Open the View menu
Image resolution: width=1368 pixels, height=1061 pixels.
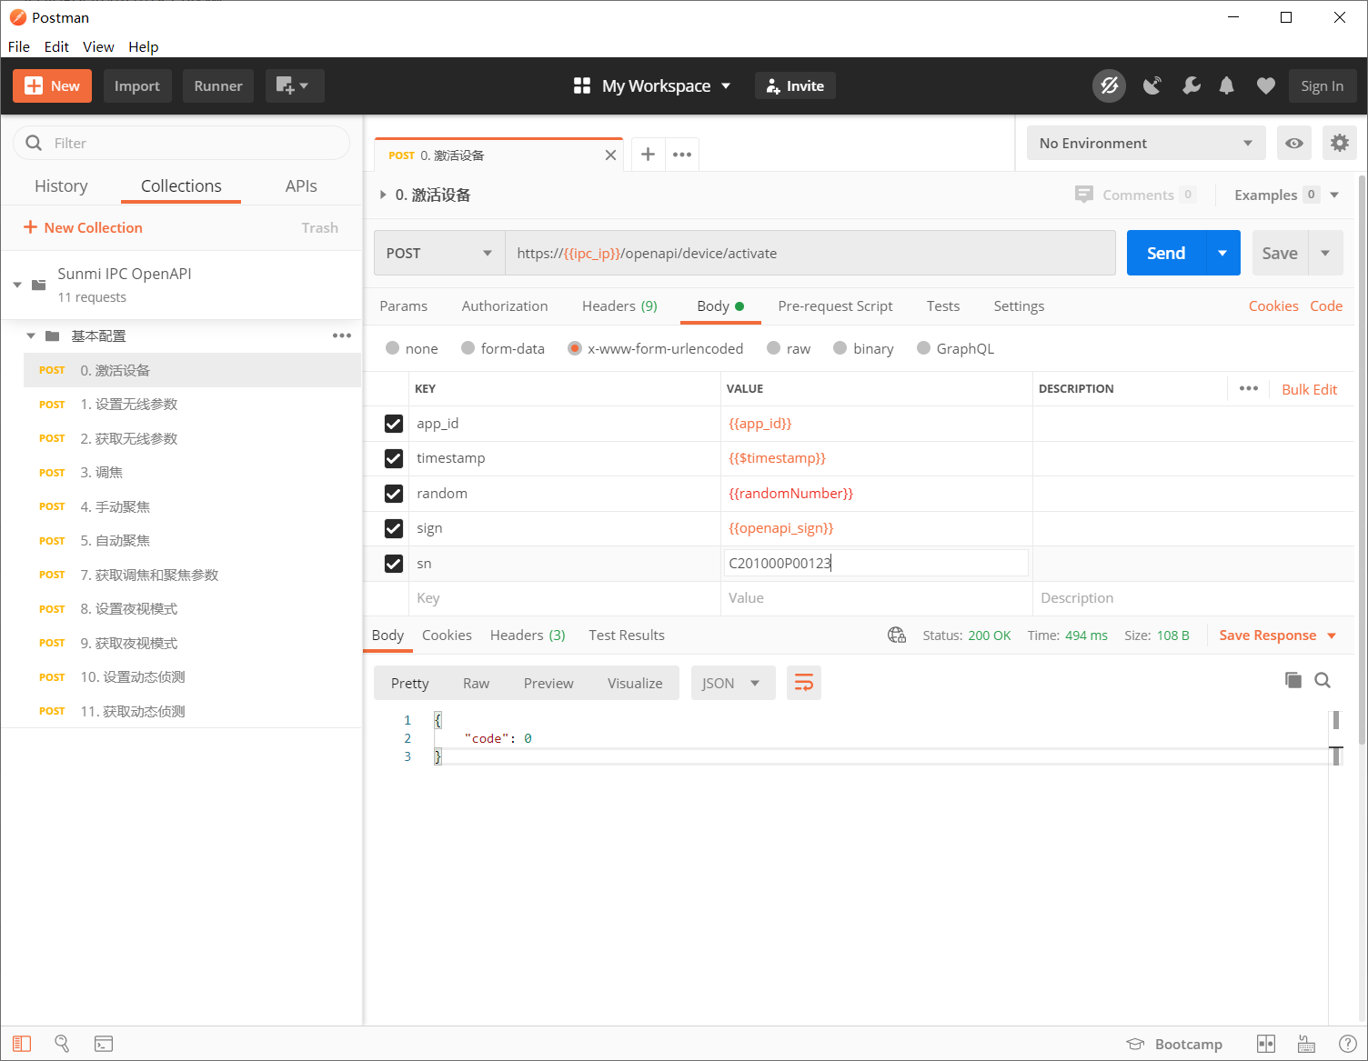[98, 46]
